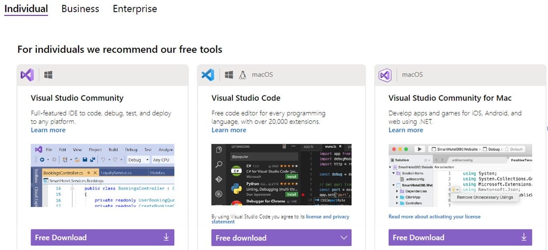This screenshot has width=548, height=250.
Task: Click Windows icon on Visual Studio Community card
Action: 48,75
